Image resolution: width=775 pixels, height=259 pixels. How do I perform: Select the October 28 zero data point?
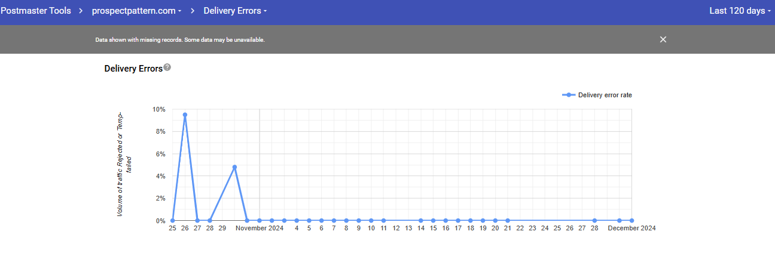tap(210, 221)
